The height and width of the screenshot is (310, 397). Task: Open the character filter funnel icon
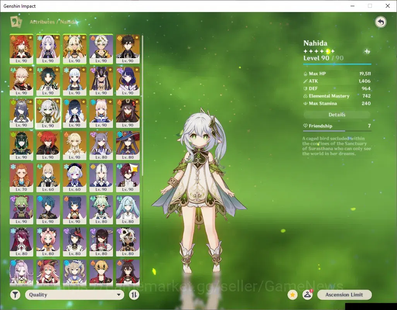click(15, 295)
